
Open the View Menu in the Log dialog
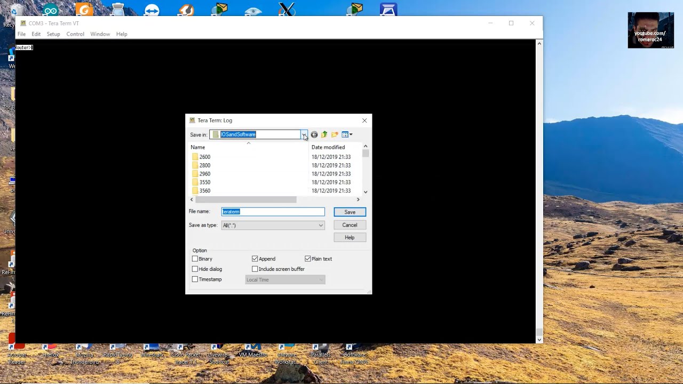pyautogui.click(x=347, y=134)
